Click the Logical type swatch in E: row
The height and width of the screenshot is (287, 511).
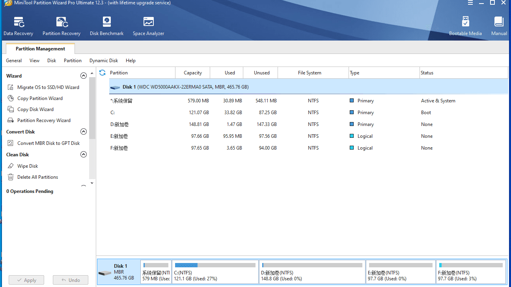coord(352,136)
